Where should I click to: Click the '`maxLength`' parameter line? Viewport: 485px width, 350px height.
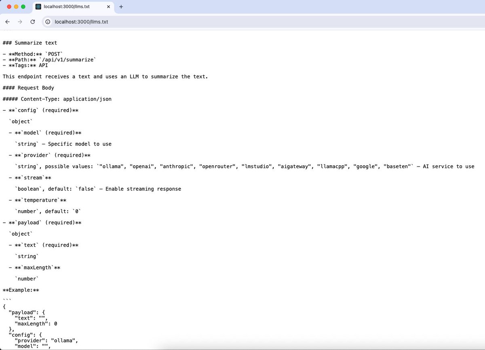tap(35, 268)
